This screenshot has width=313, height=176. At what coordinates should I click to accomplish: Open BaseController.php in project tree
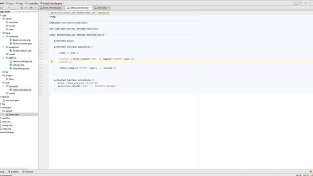coord(22,40)
